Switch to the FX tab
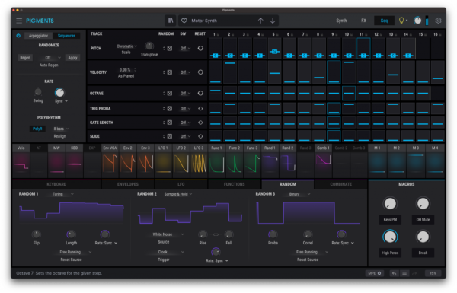This screenshot has width=457, height=293. coord(363,21)
